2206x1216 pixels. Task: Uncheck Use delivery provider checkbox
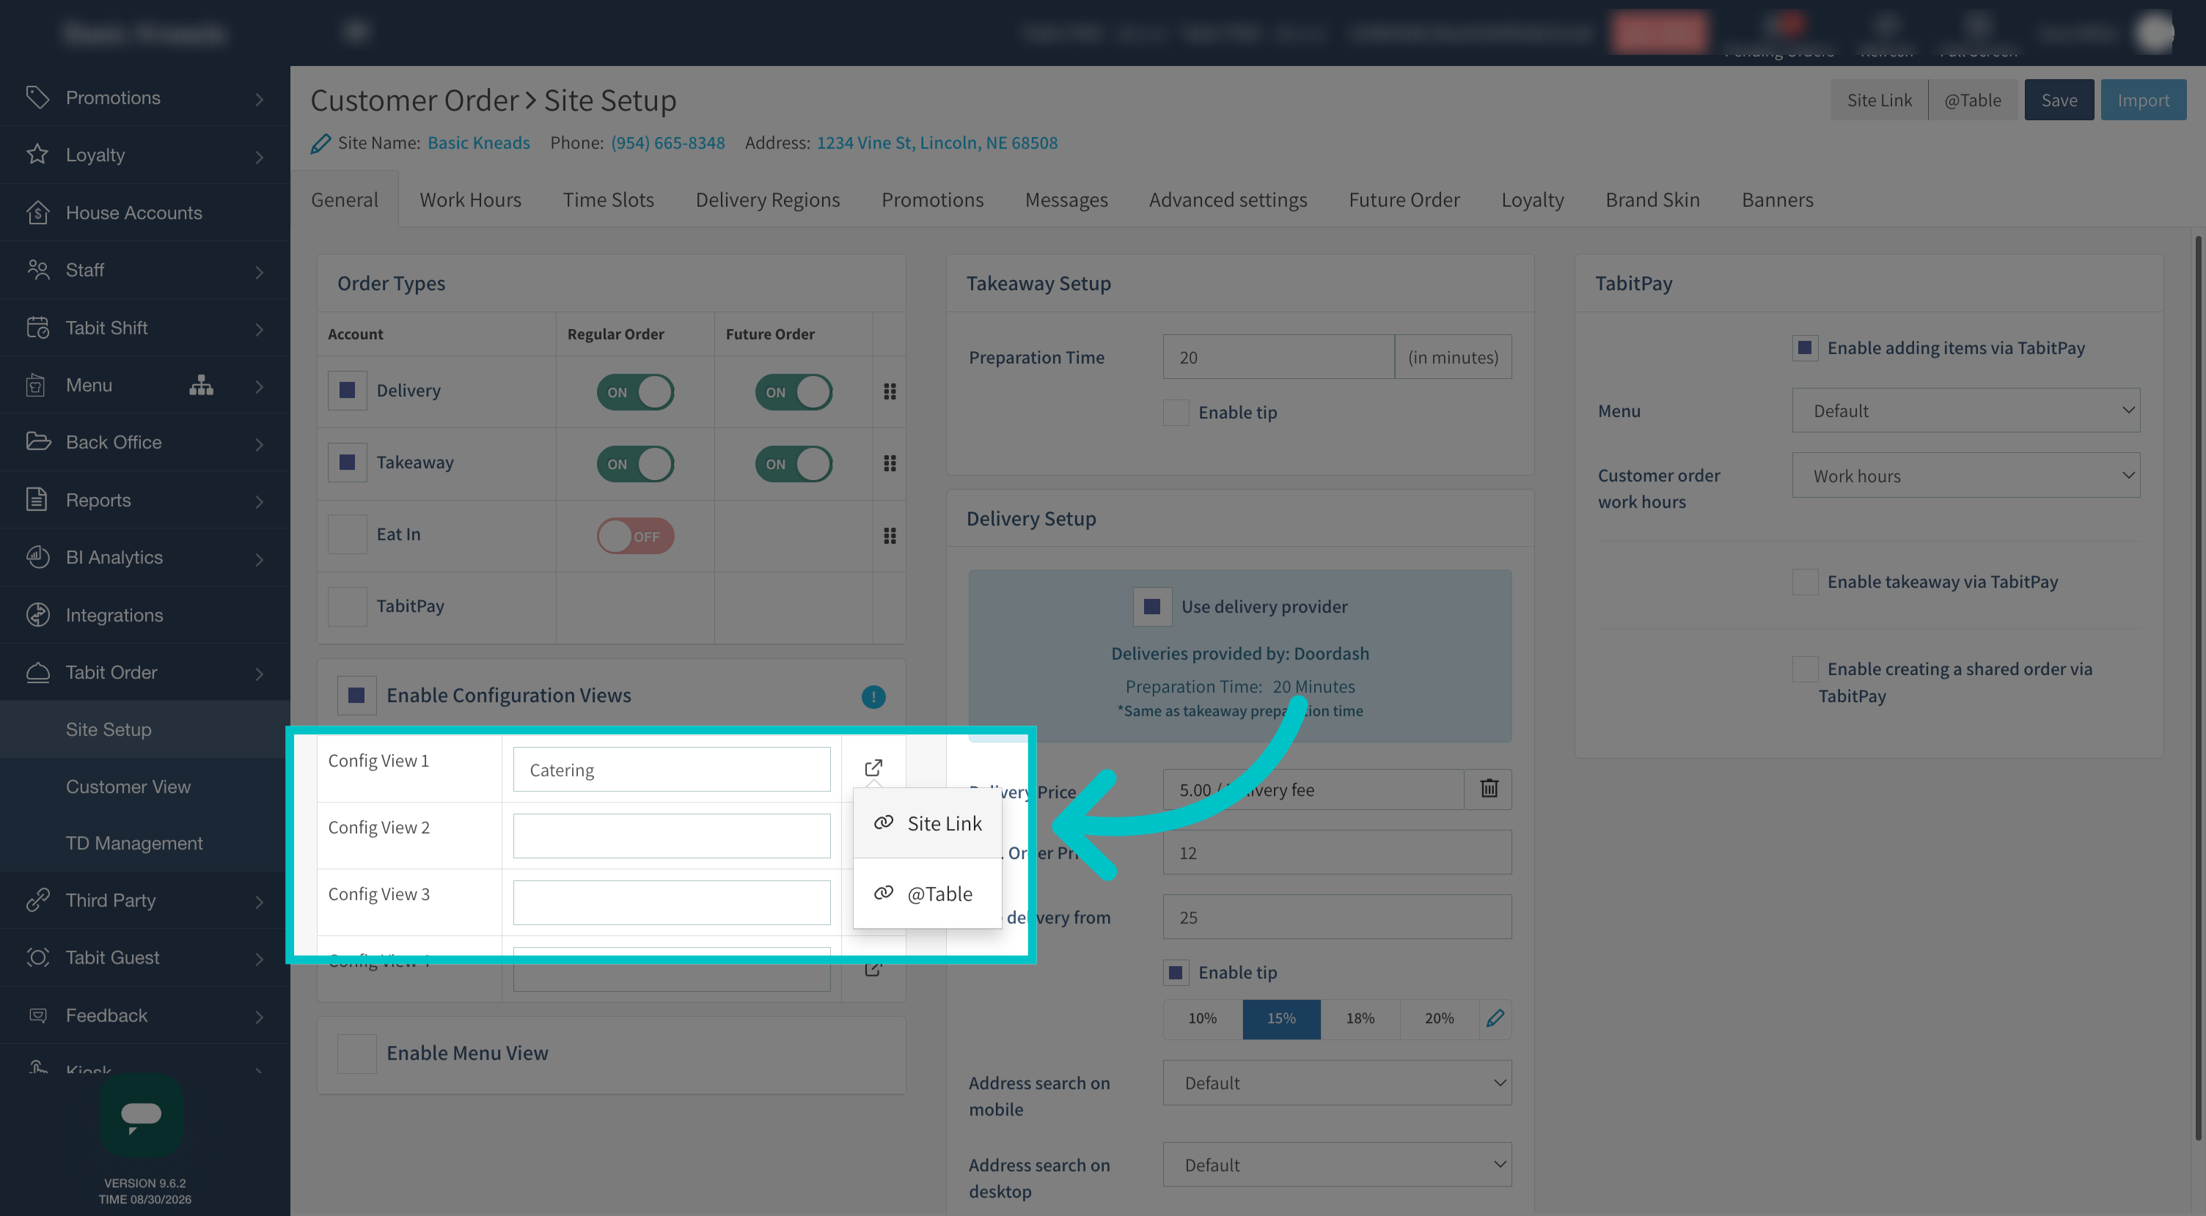(1152, 606)
